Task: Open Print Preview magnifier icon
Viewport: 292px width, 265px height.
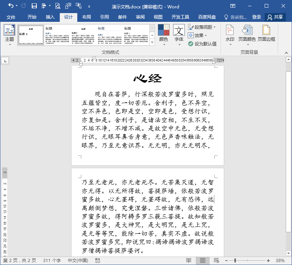Action: 58,6
